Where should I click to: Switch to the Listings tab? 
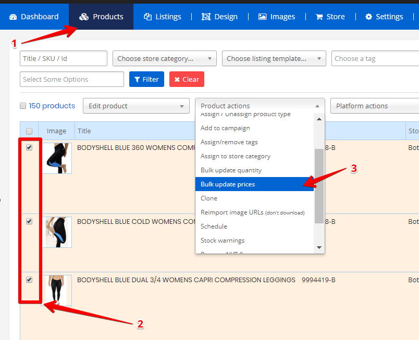pos(162,17)
